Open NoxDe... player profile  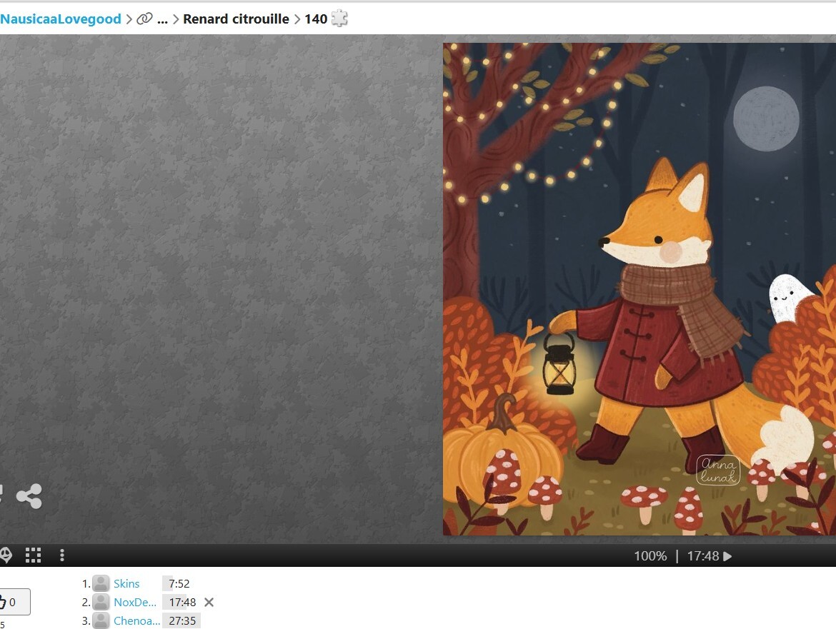pos(135,602)
